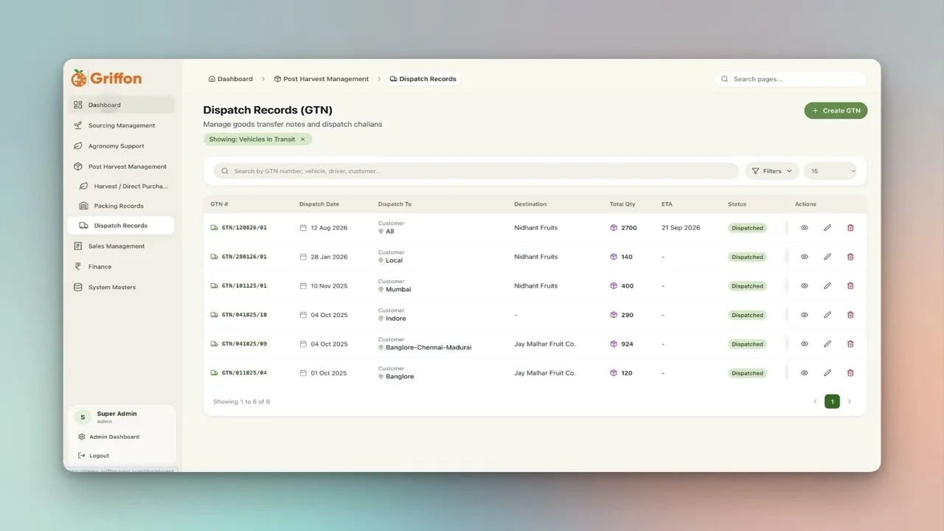Open Dashboard from the sidebar
Screen dimensions: 944x531
[122, 105]
